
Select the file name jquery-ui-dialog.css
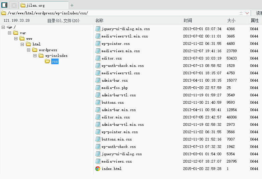[x=122, y=154]
